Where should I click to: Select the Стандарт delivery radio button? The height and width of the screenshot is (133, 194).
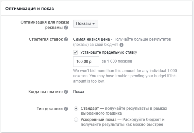[76, 108]
